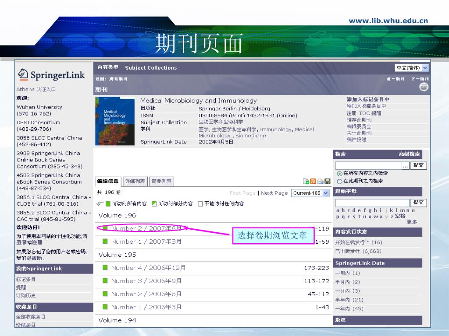Open the 内容类型 menu
This screenshot has width=449, height=336.
(108, 67)
